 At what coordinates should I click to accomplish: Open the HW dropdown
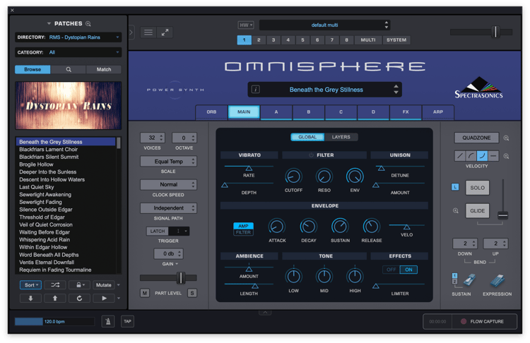[246, 25]
